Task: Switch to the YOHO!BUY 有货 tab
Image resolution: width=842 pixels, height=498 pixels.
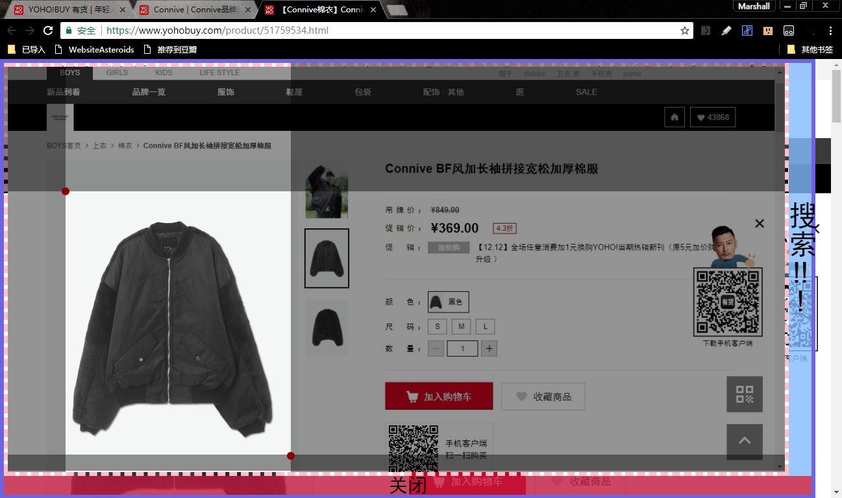Action: (69, 10)
